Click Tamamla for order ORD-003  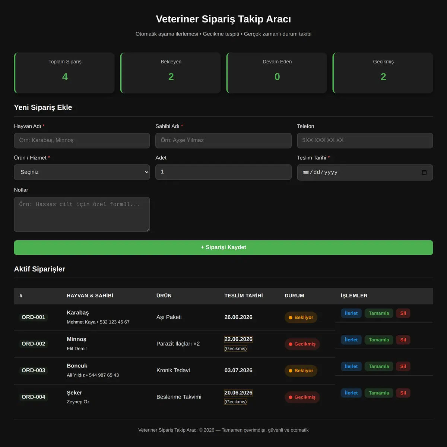coord(379,366)
